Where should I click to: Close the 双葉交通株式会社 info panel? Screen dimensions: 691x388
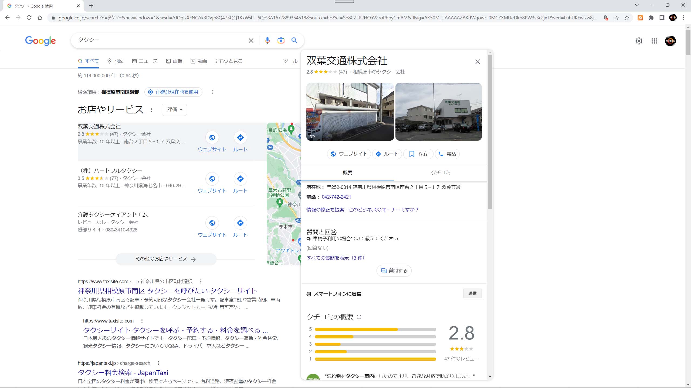pyautogui.click(x=477, y=62)
